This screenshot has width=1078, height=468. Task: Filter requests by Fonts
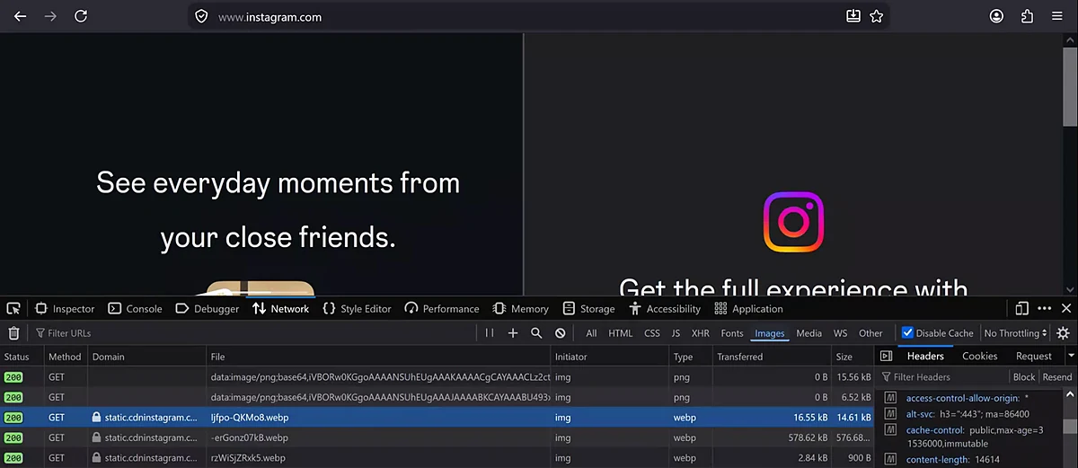point(732,333)
